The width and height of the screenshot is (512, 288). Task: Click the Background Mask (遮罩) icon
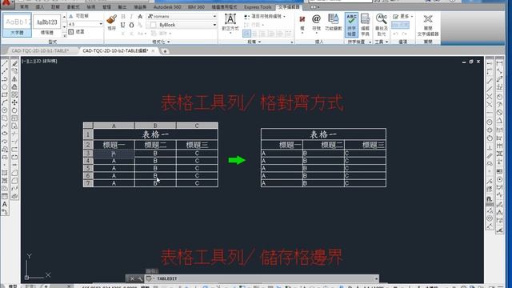click(x=71, y=32)
